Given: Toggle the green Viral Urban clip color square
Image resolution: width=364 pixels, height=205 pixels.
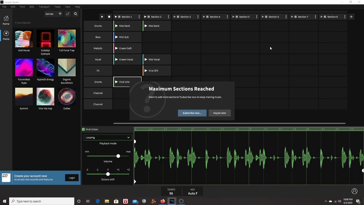Looking at the screenshot, I should (83, 129).
